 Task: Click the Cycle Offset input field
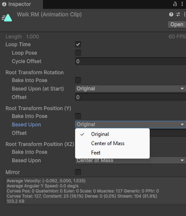131,61
